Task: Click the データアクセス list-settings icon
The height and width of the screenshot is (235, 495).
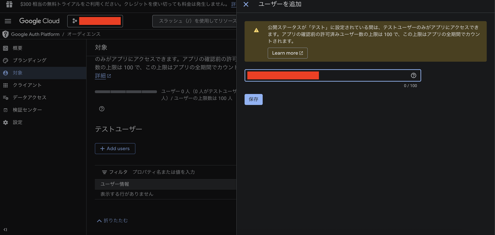Action: tap(5, 98)
